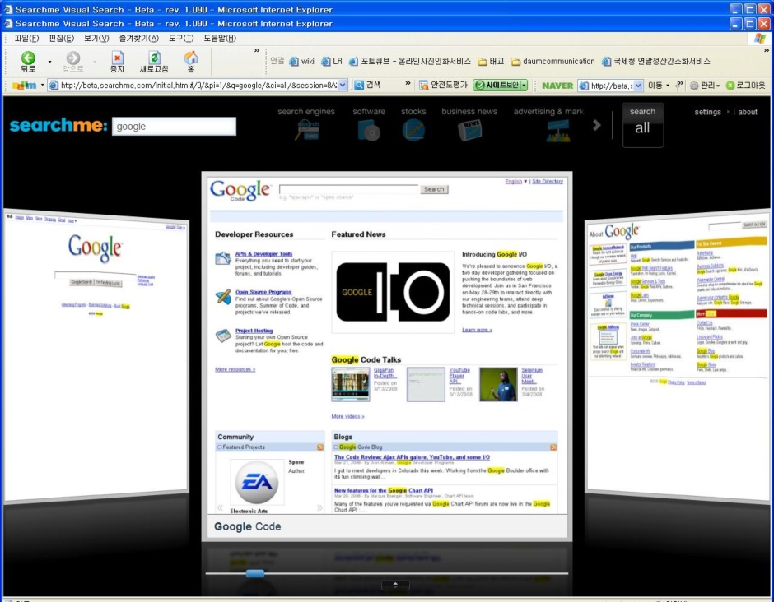
Task: Click the Refresh page icon
Action: 155,58
